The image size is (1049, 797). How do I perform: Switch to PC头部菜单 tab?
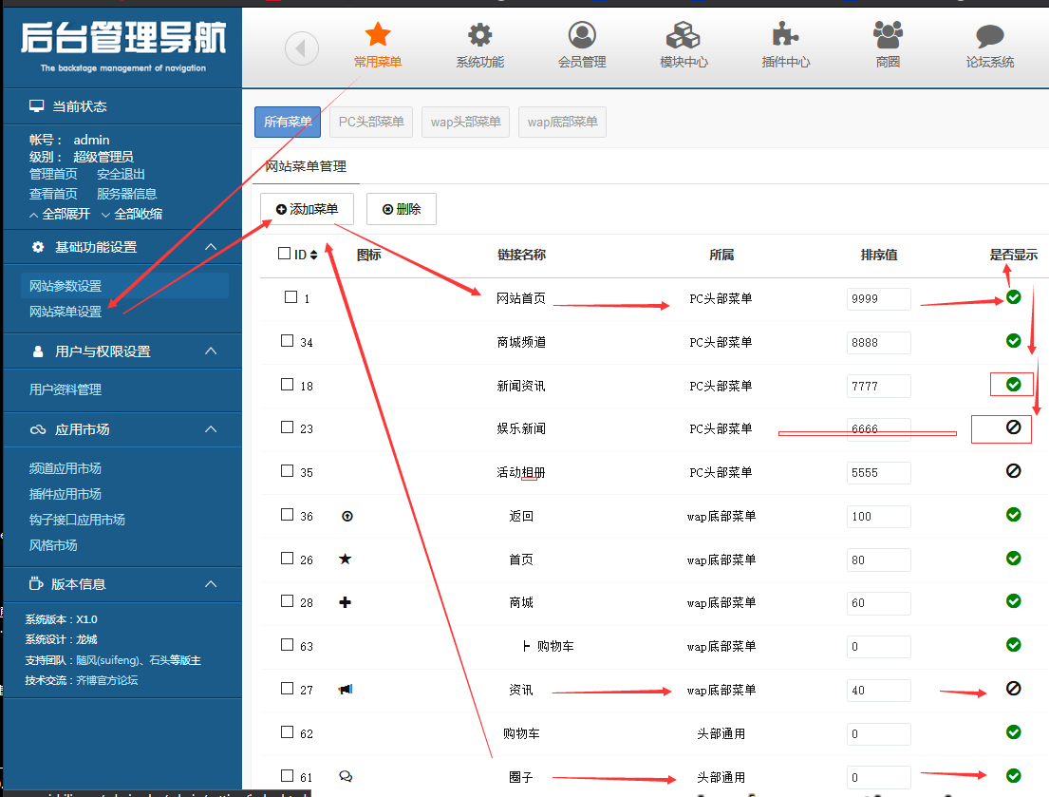click(371, 122)
